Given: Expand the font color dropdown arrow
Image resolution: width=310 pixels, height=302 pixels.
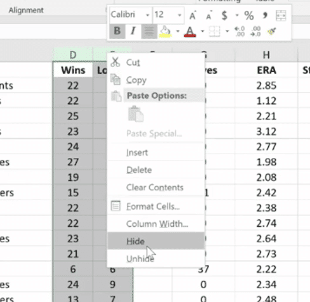Looking at the screenshot, I should [x=203, y=31].
